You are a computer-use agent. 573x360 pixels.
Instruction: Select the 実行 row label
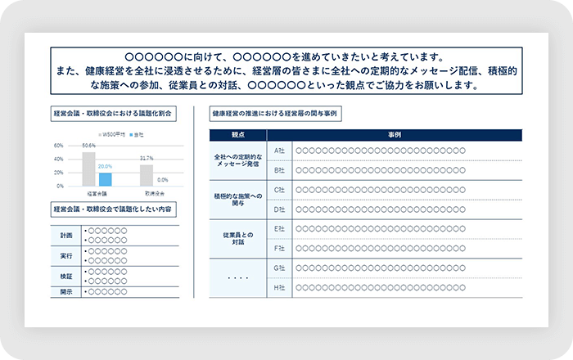66,256
